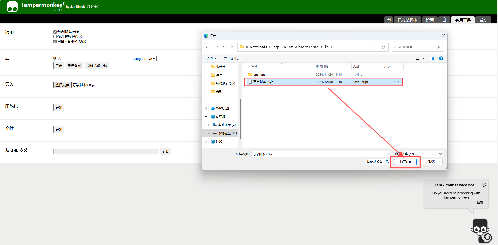Screen dimensions: 498x245
Task: Uncheck 包含外部脚本资源 checkbox
Action: tap(55, 41)
